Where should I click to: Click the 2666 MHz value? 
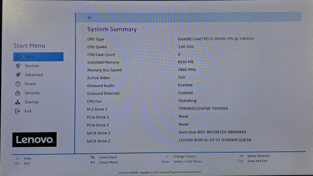coord(187,70)
